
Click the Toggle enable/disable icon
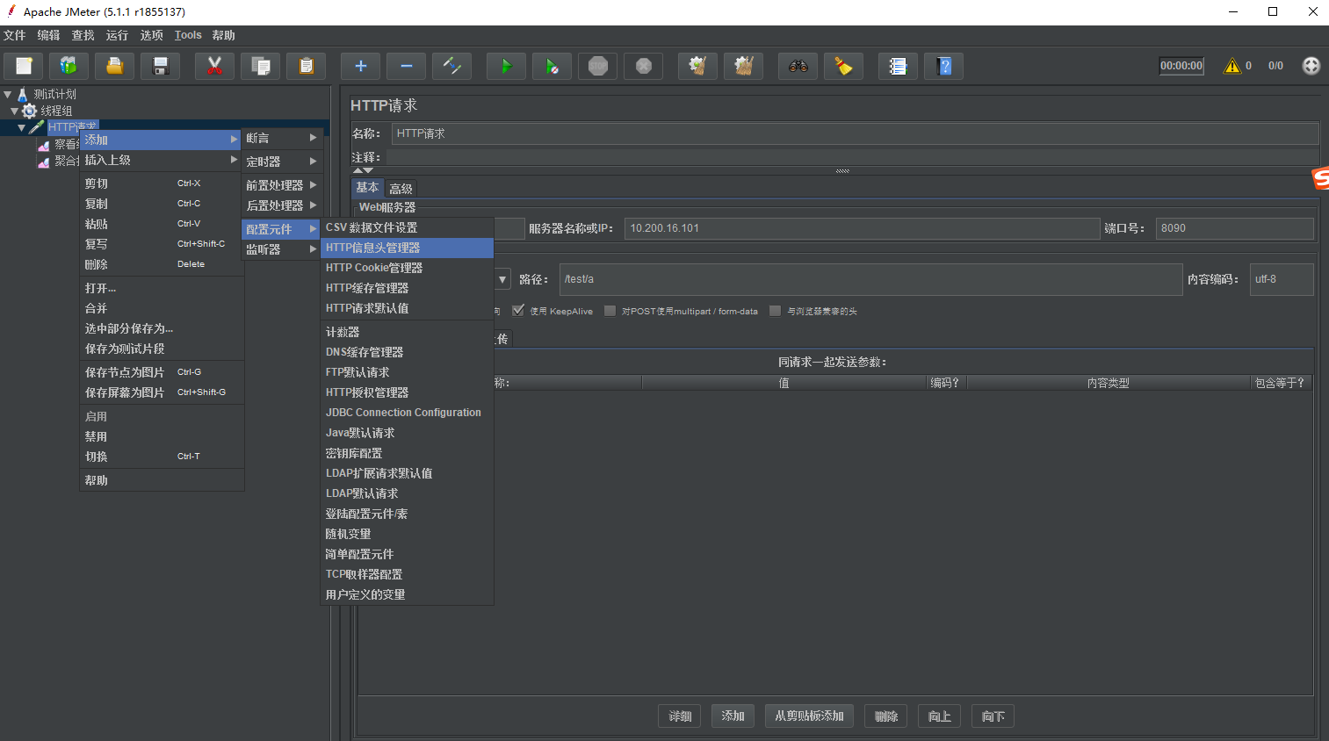point(451,66)
